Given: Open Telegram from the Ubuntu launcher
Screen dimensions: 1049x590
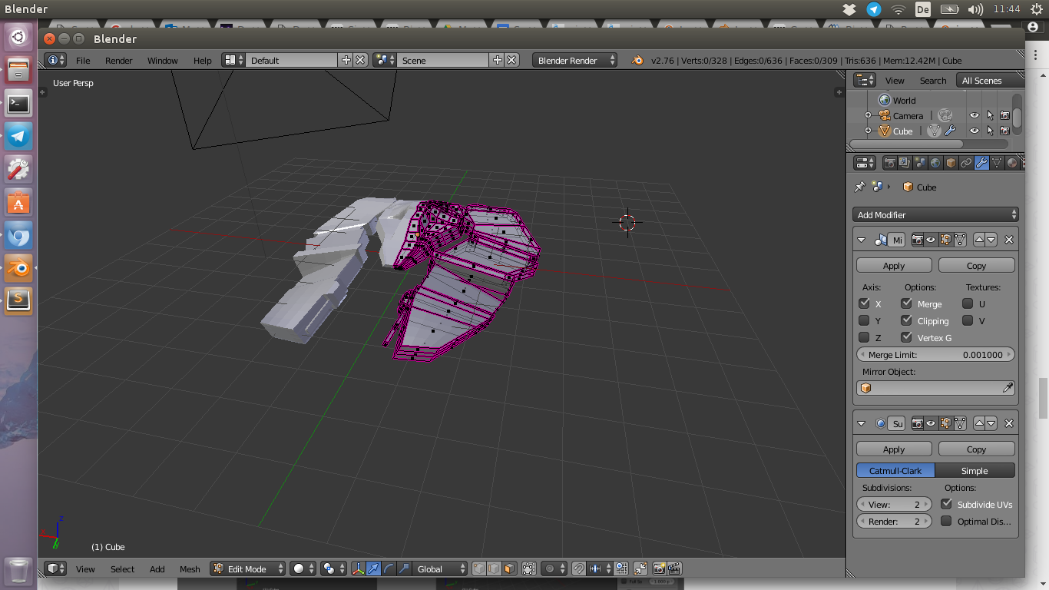Looking at the screenshot, I should coord(18,137).
